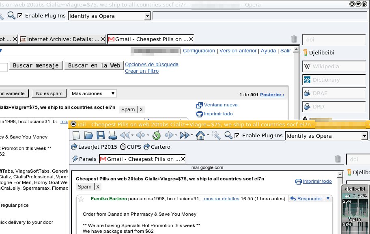This screenshot has width=370, height=234.
Task: Toggle Enable Plug-Ins checkbox in back window
Action: (x=20, y=15)
